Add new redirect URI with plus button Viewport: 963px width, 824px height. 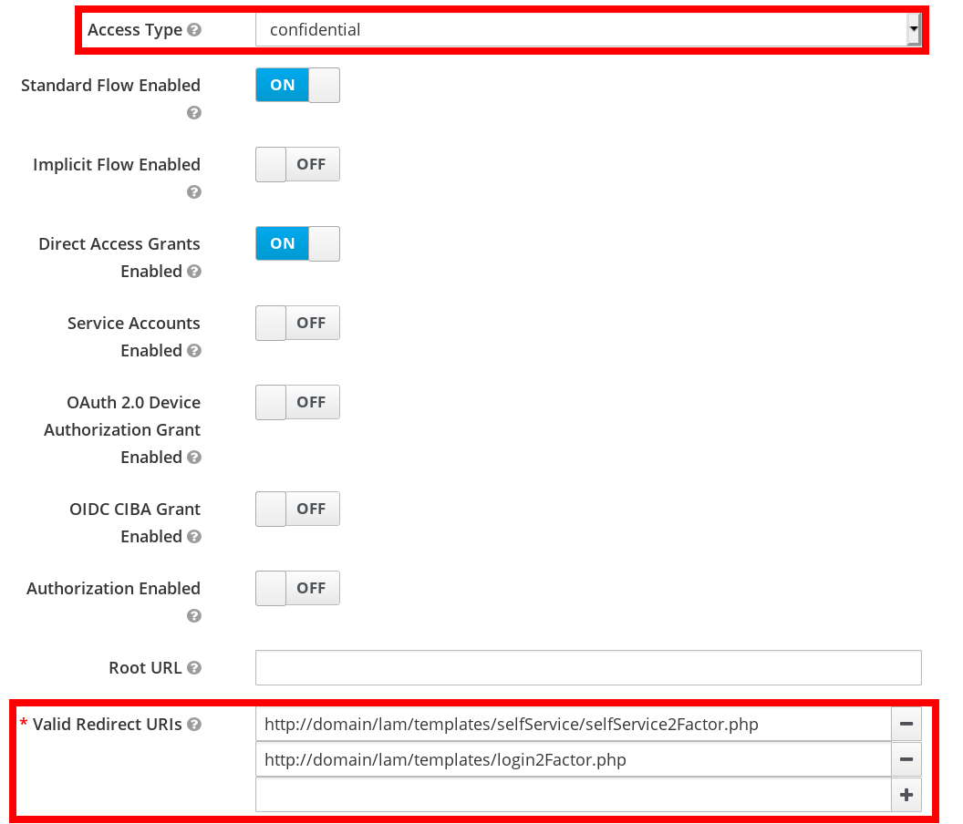click(906, 795)
